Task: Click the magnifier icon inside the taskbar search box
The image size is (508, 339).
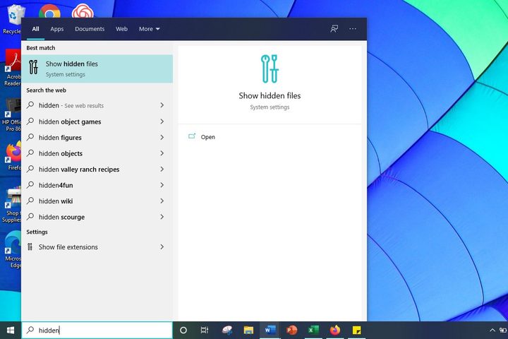Action: point(30,330)
